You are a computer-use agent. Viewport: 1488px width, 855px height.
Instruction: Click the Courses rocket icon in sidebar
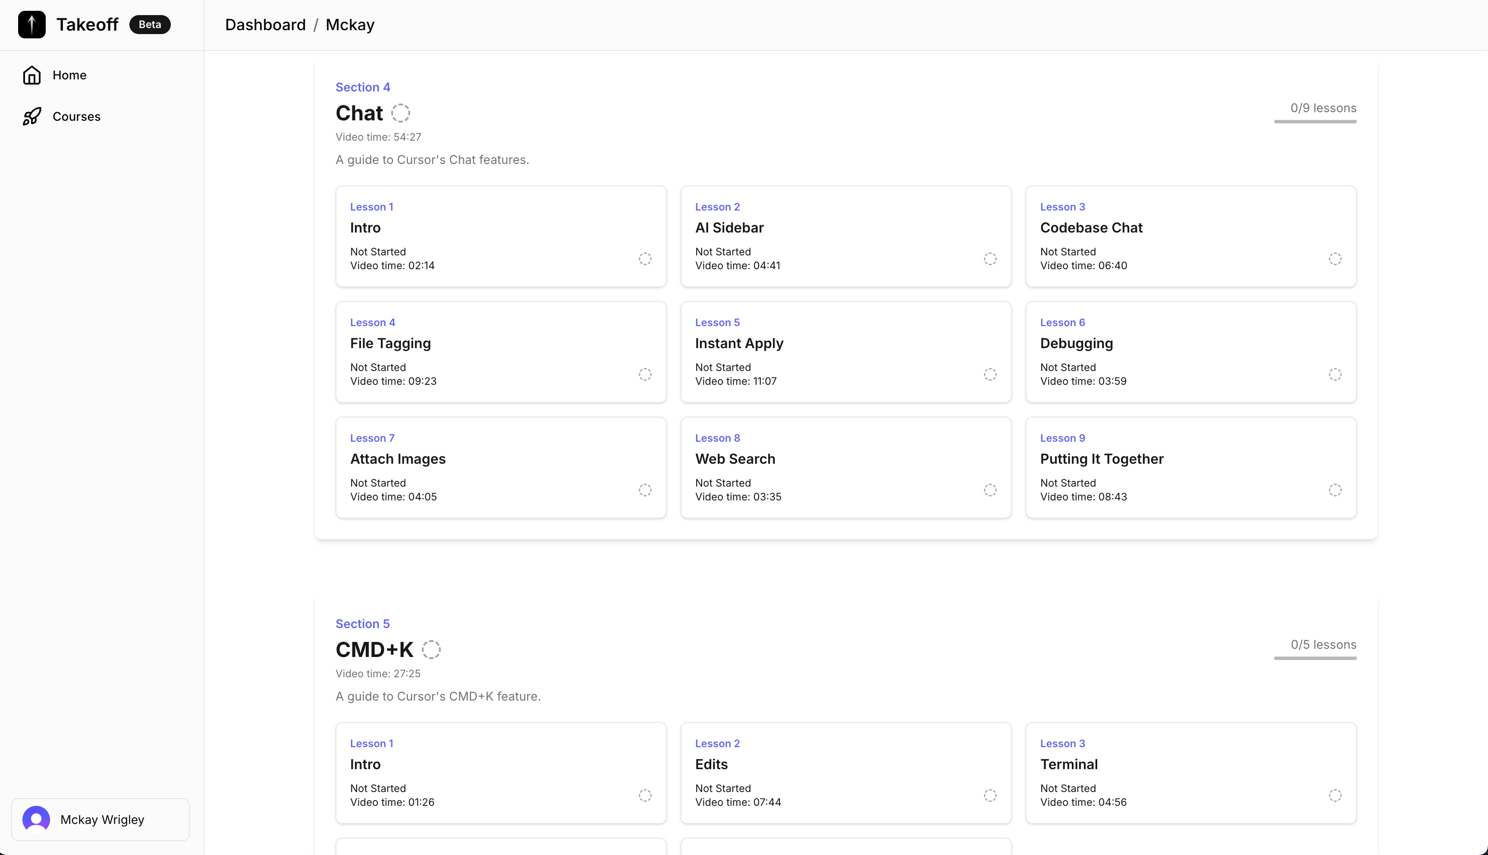[x=31, y=116]
